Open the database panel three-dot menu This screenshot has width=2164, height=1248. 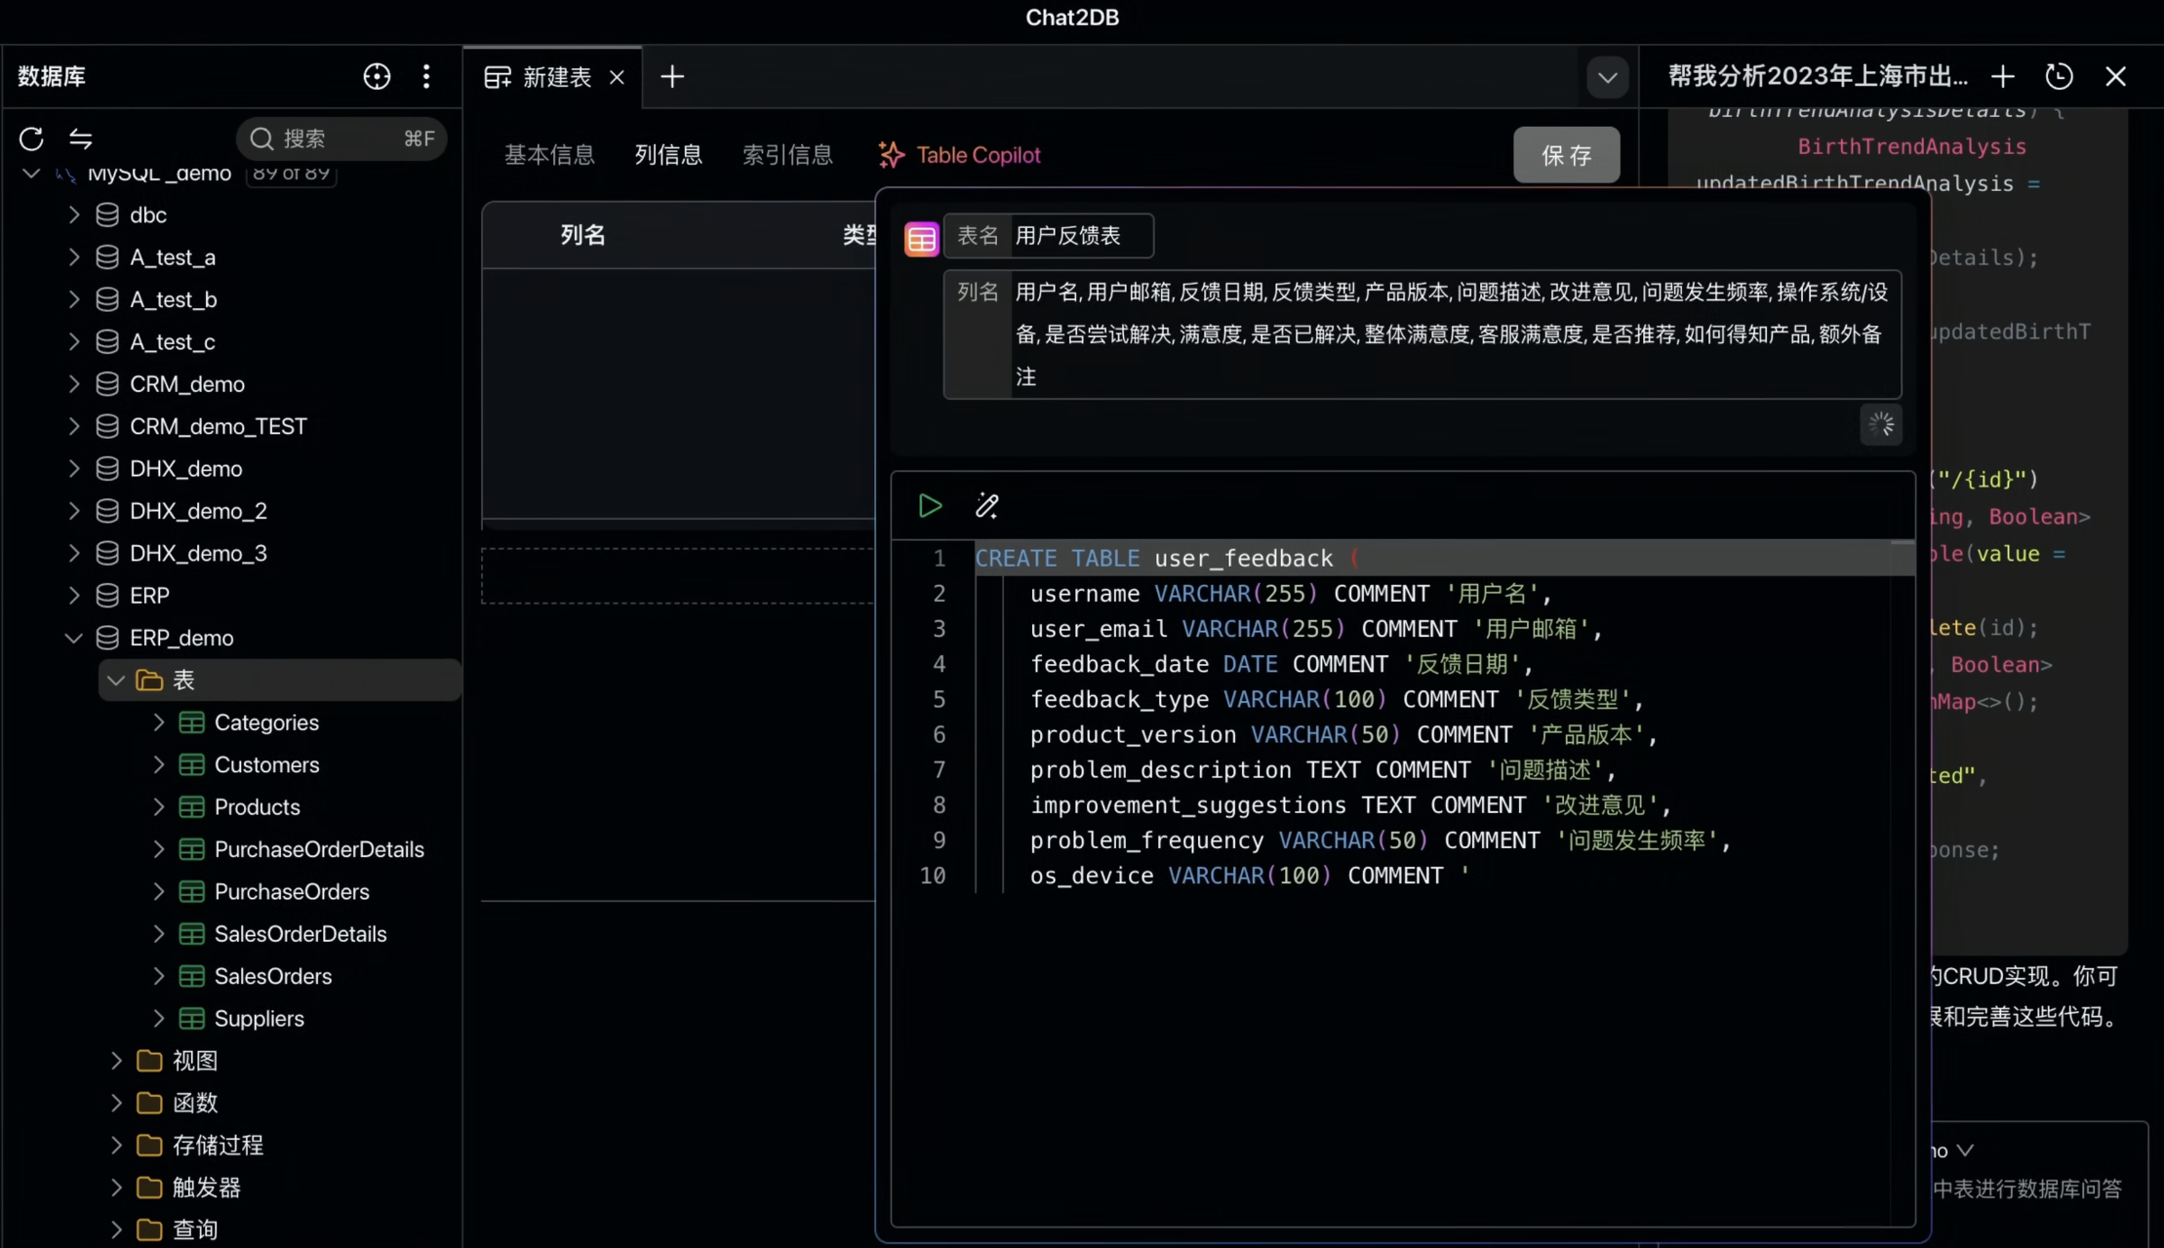pyautogui.click(x=426, y=76)
